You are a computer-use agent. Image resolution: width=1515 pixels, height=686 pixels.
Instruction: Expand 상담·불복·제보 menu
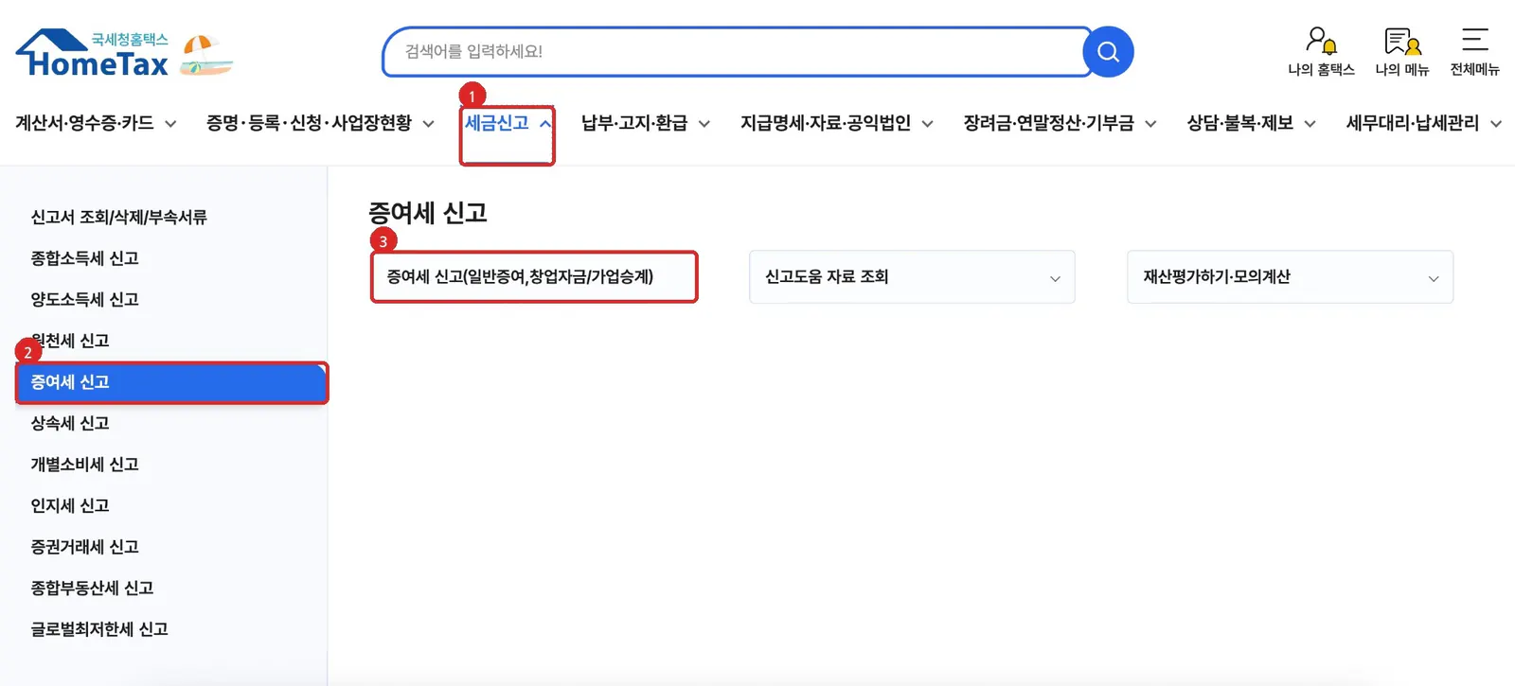[x=1251, y=123]
